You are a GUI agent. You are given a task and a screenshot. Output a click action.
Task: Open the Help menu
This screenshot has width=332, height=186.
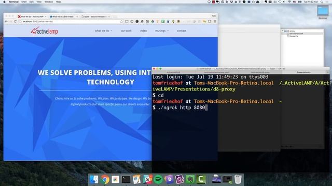tap(58, 2)
